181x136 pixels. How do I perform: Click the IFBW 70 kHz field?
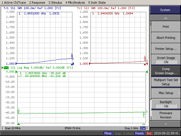72,128
